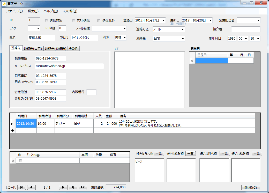Enable the 送信対象 checkbox

[46, 21]
